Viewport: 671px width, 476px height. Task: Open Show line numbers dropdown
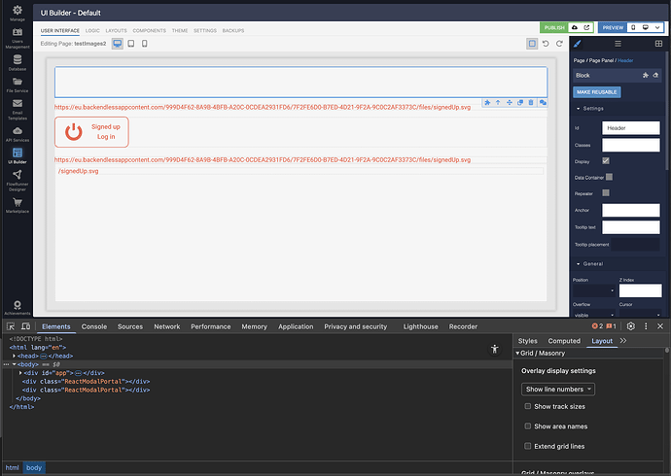tap(558, 389)
